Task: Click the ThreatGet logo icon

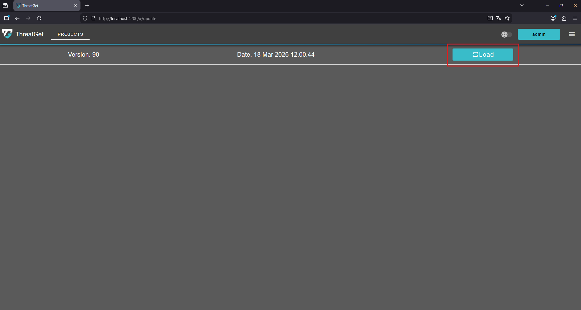Action: tap(7, 34)
